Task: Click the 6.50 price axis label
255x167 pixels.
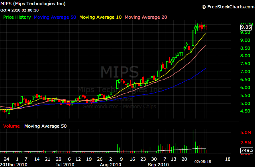Action: (x=245, y=80)
